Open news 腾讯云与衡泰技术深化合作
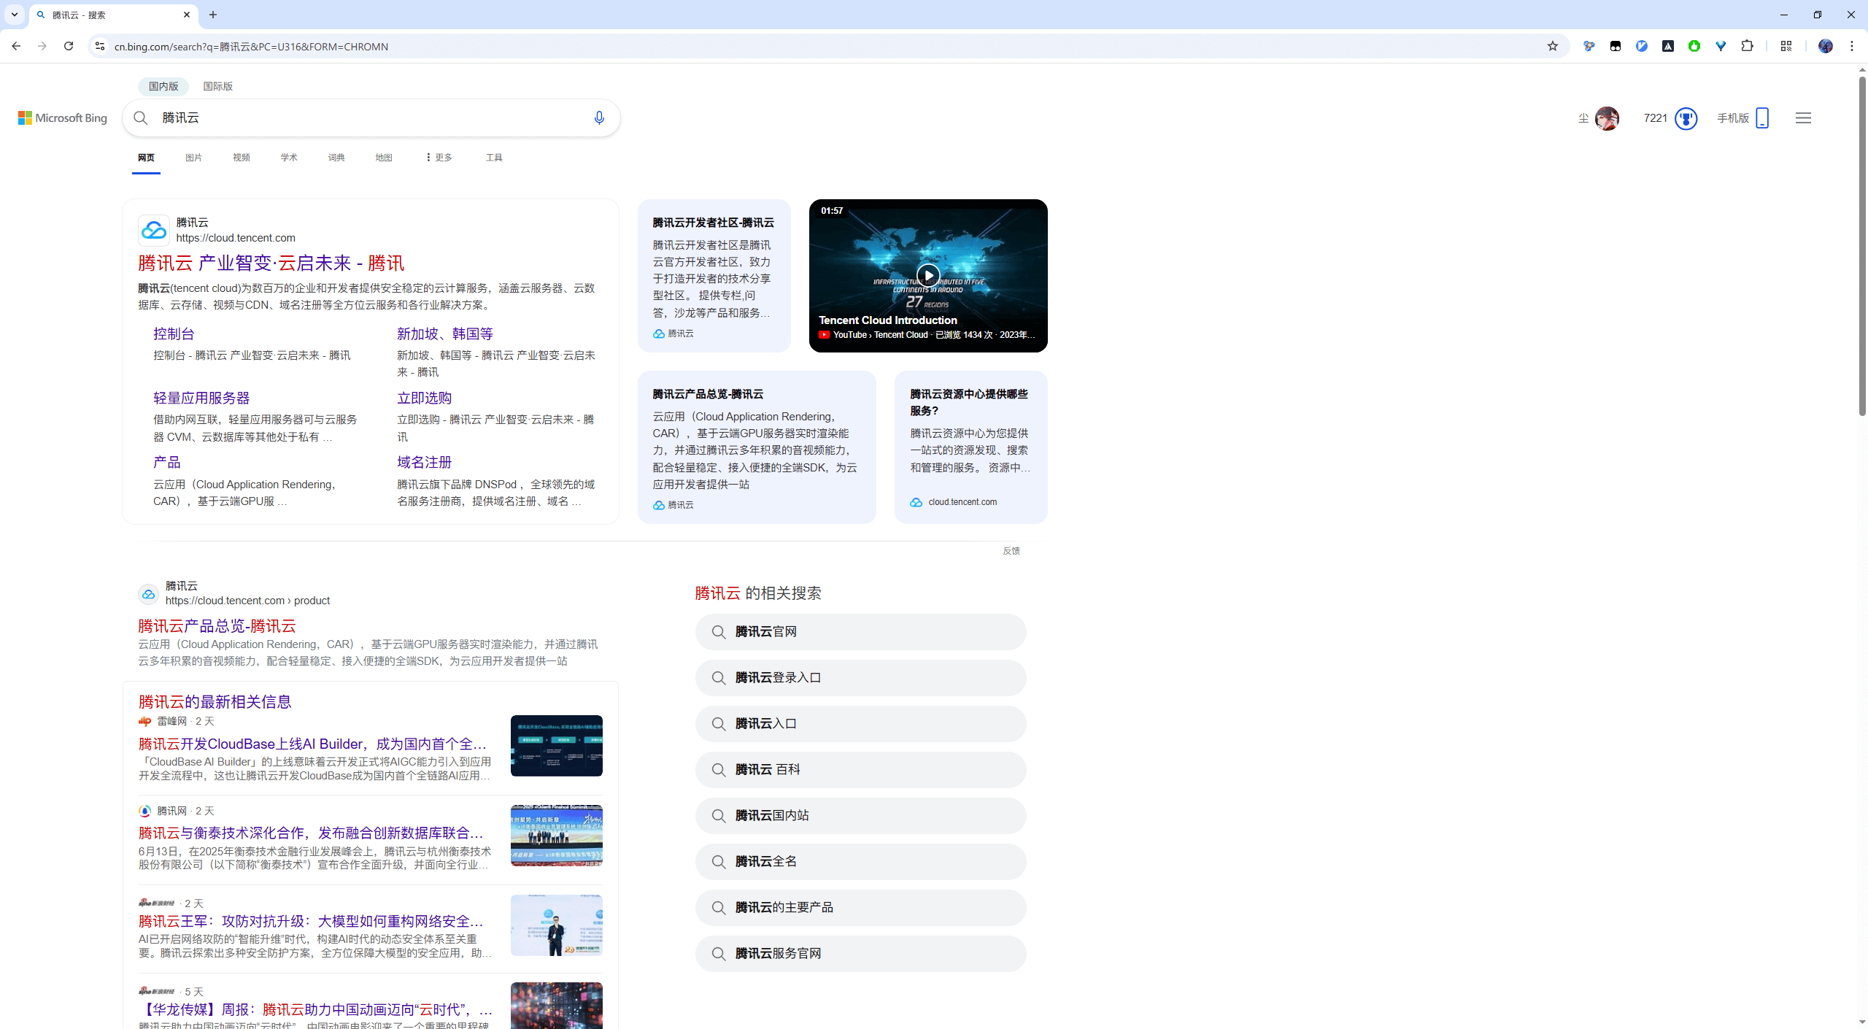 coord(312,833)
